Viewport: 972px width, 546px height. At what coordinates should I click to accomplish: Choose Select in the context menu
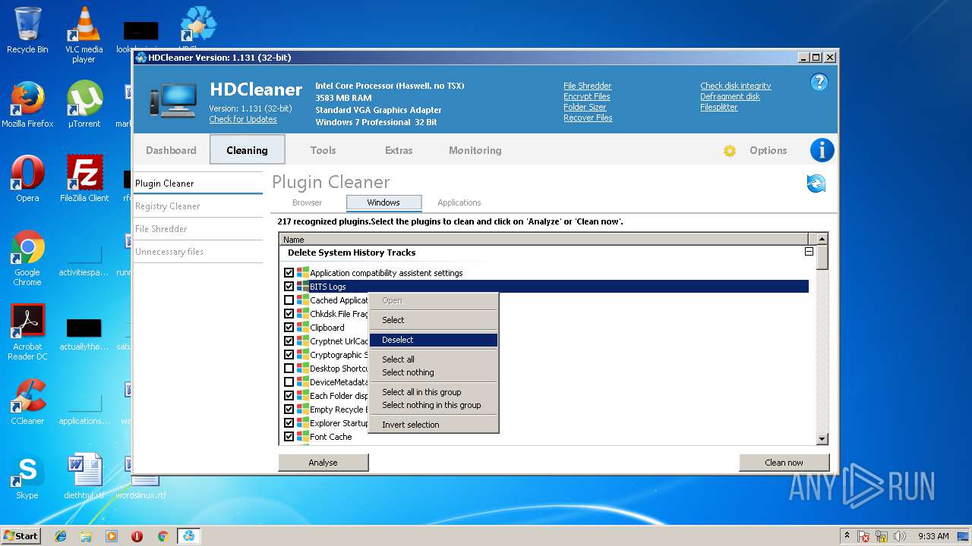click(434, 320)
